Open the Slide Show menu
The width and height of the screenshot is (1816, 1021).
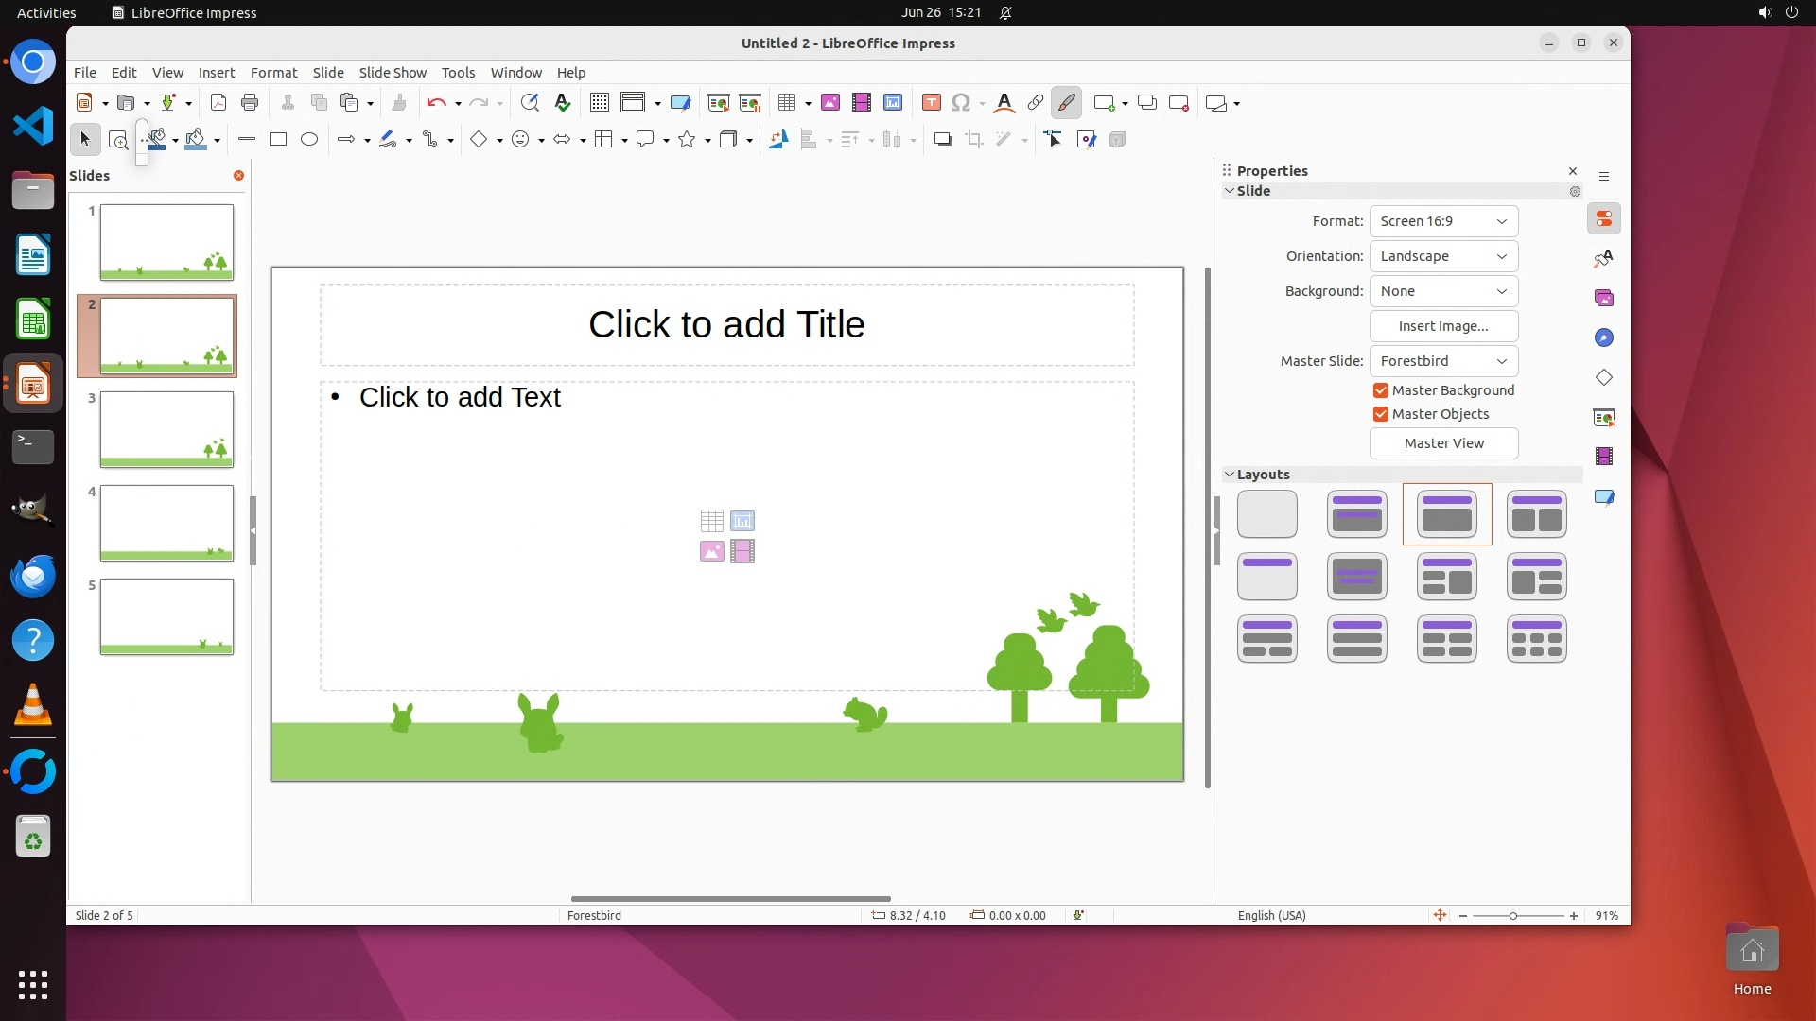pos(393,73)
